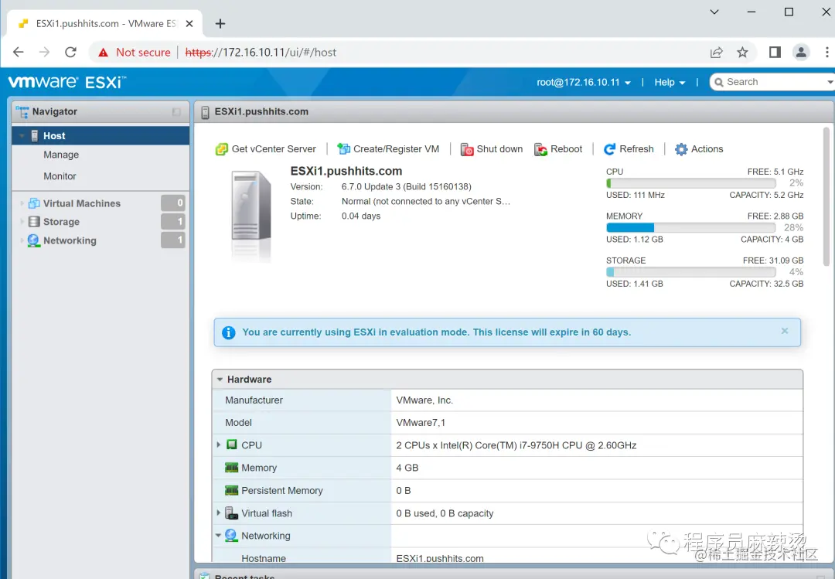The height and width of the screenshot is (579, 835).
Task: Click the Virtual flash icon
Action: pyautogui.click(x=232, y=513)
